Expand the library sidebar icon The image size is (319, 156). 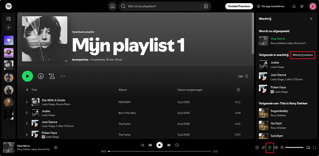(8, 19)
